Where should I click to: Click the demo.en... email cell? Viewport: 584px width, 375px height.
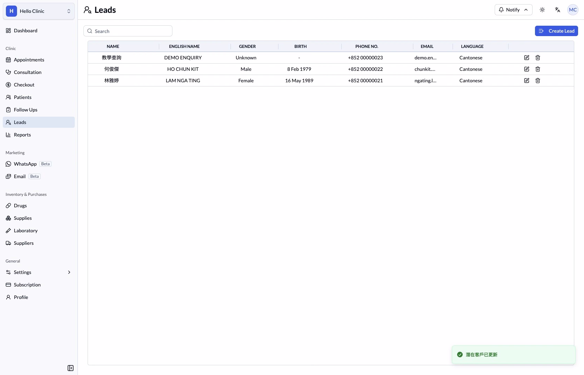425,58
